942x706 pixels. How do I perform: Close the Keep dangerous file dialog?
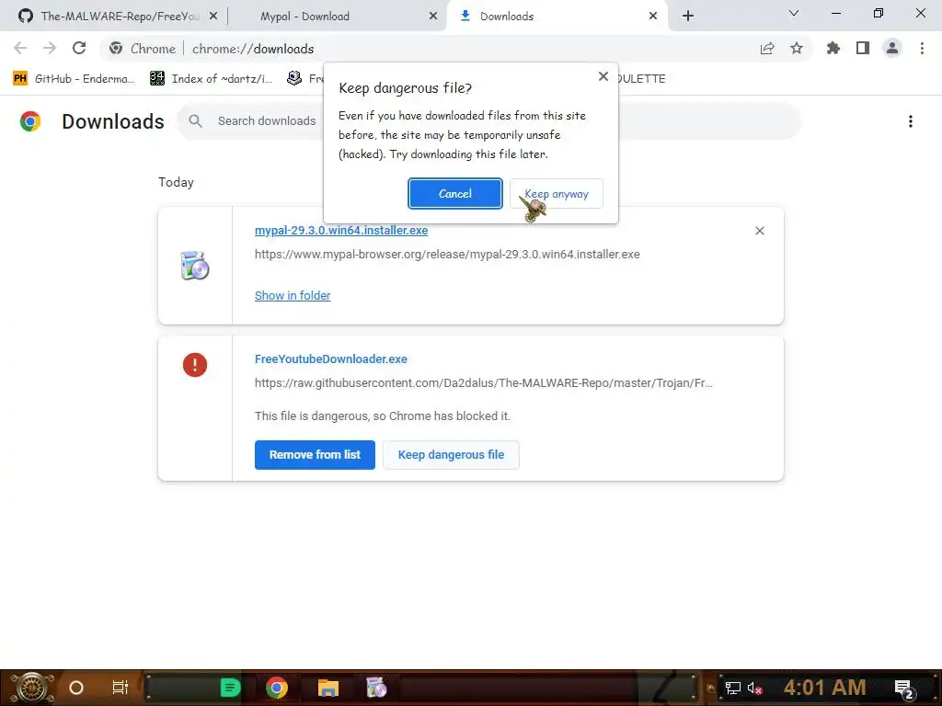pos(603,76)
